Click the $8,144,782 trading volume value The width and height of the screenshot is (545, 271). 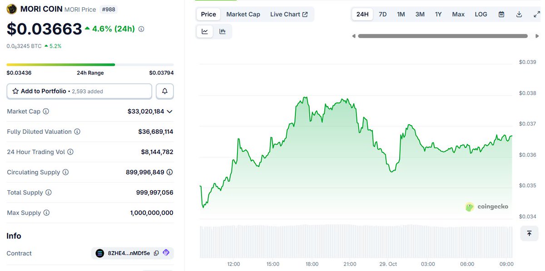click(157, 152)
